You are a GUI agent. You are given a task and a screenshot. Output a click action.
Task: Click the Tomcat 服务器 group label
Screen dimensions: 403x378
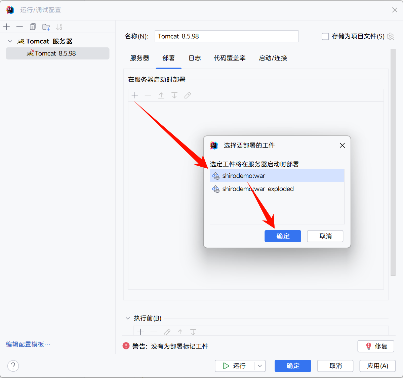[49, 41]
